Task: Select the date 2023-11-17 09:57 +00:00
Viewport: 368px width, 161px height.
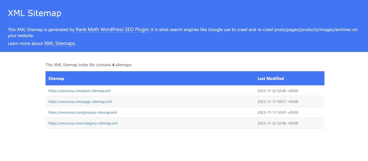Action: point(278,102)
